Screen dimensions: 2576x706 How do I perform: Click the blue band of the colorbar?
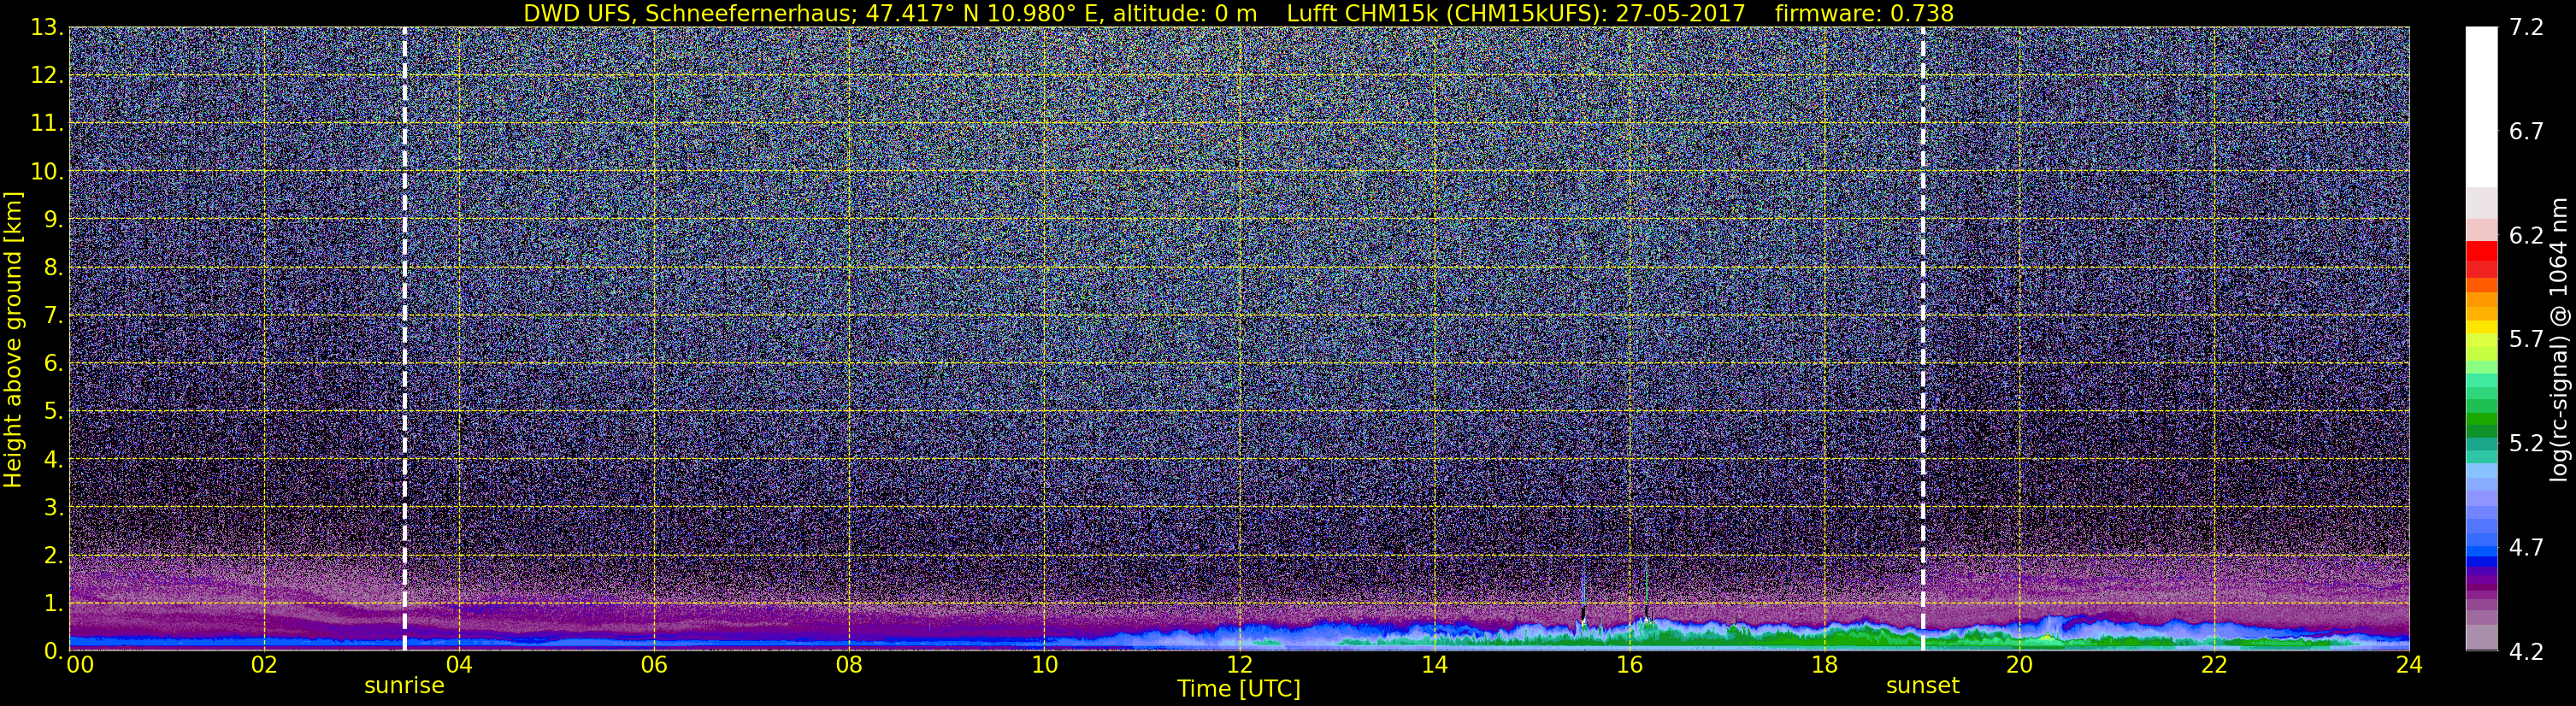click(2481, 562)
